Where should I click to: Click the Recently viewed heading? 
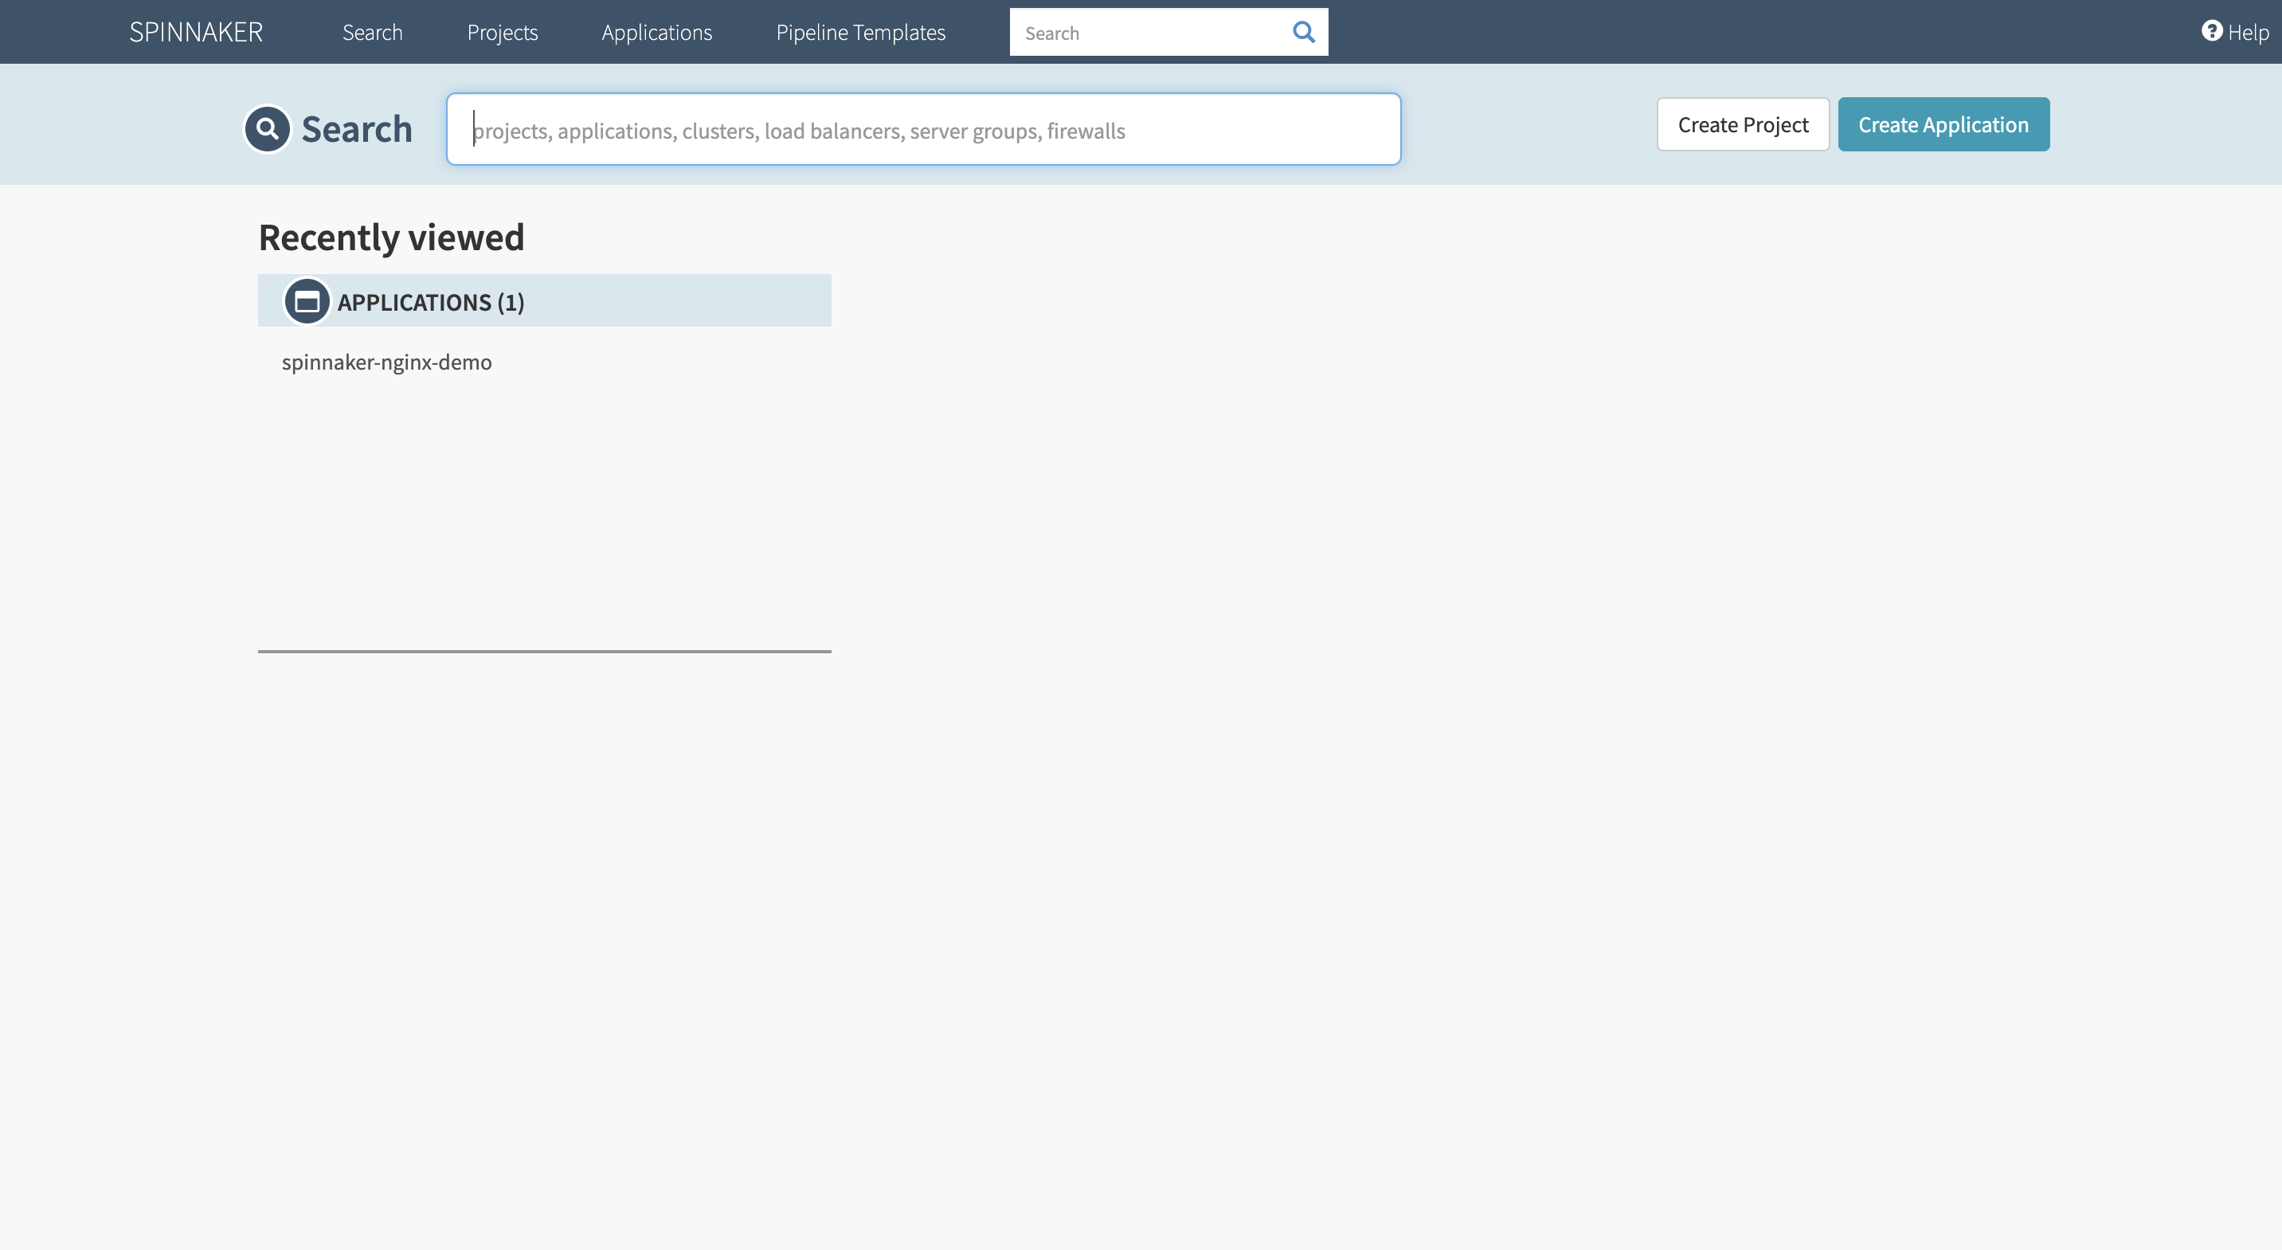(x=390, y=237)
